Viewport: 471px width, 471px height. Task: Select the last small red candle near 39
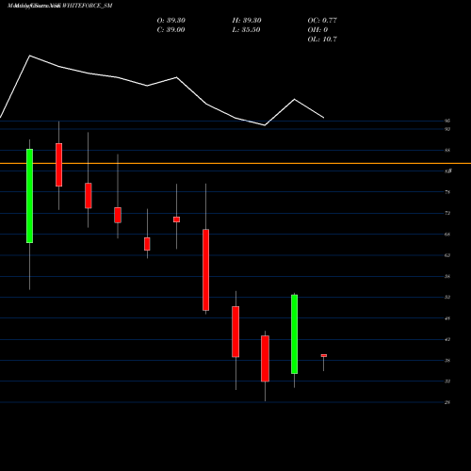(324, 355)
